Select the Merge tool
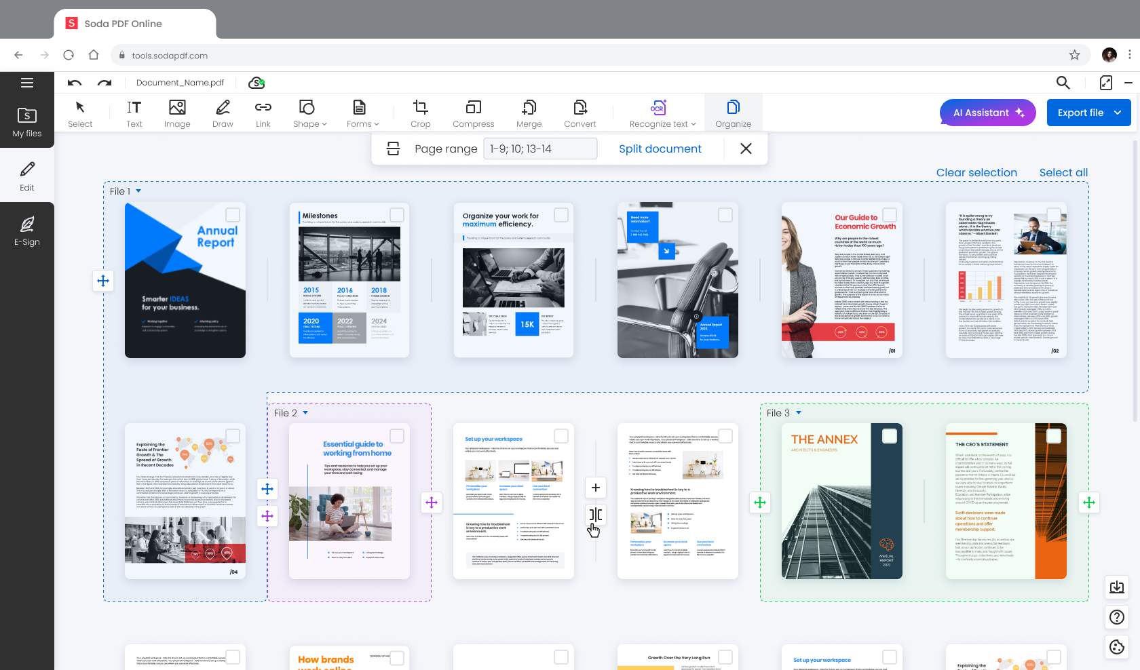1140x670 pixels. 529,113
